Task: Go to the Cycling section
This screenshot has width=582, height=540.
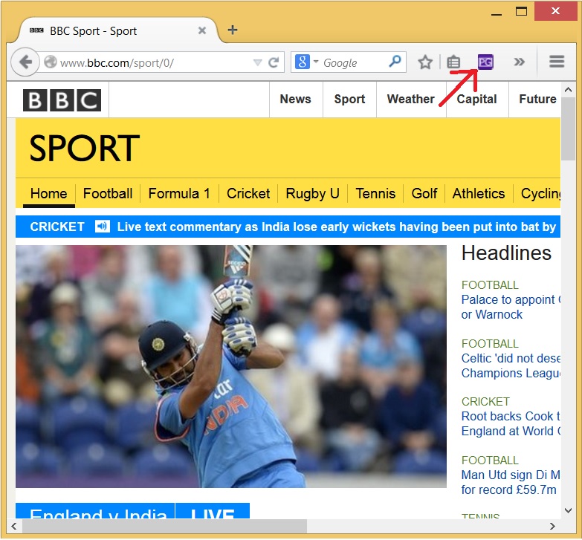Action: 540,194
